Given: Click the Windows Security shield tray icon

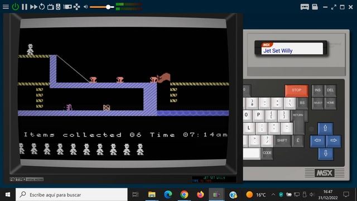Looking at the screenshot, I should [281, 195].
